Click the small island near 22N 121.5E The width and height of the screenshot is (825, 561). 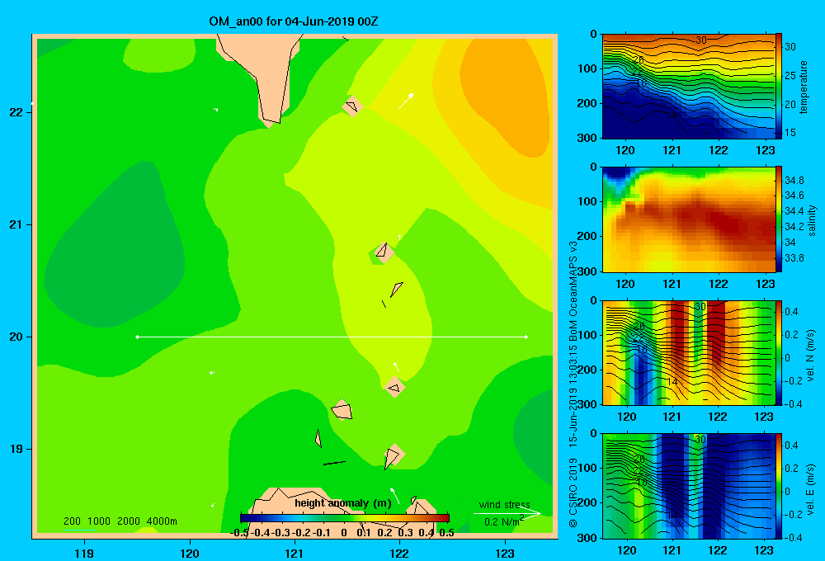pos(352,106)
